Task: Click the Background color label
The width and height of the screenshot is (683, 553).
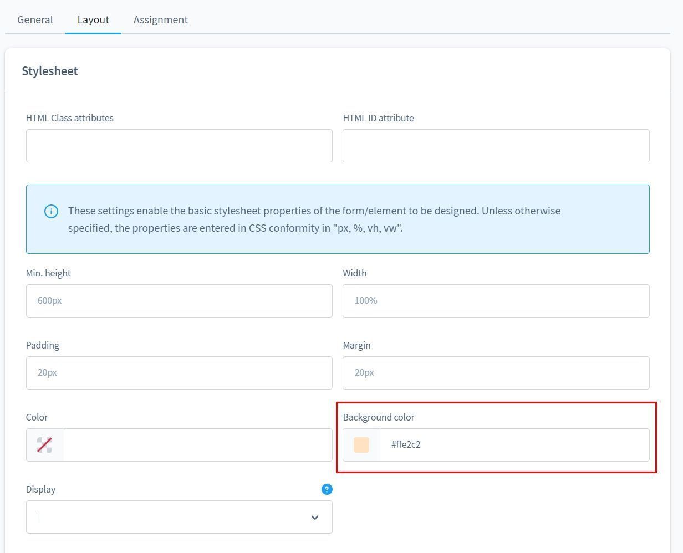Action: [x=379, y=417]
